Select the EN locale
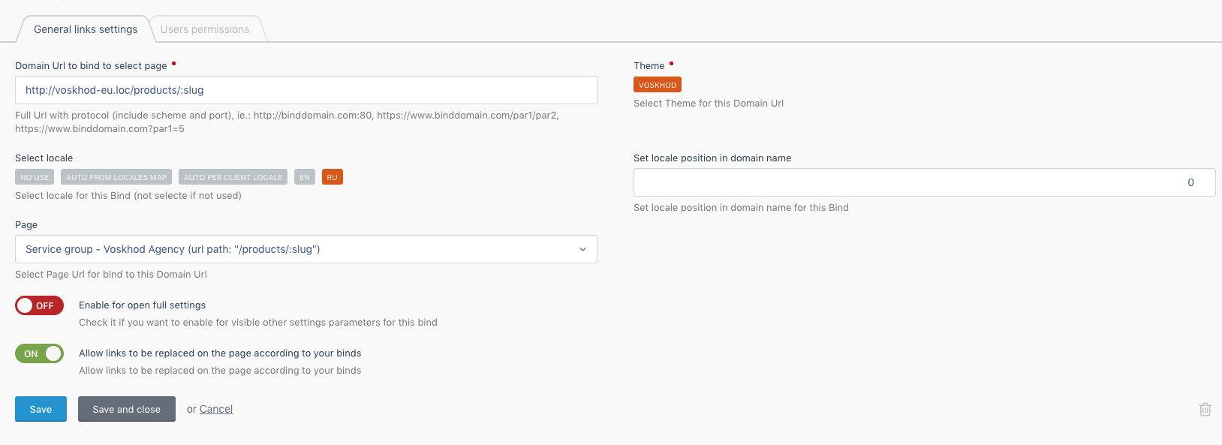This screenshot has height=445, width=1222. (x=304, y=177)
